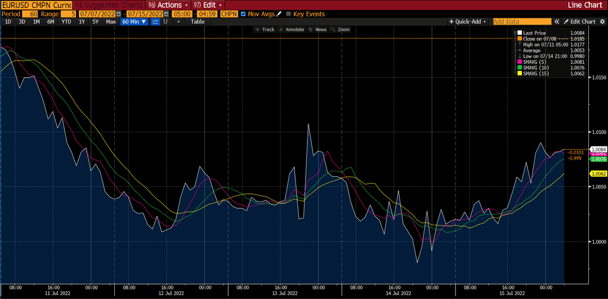Select the 1Y range tab
This screenshot has height=299, width=608.
click(x=82, y=22)
